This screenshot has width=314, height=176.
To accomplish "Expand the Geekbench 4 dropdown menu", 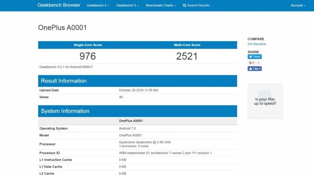I will 98,5.
